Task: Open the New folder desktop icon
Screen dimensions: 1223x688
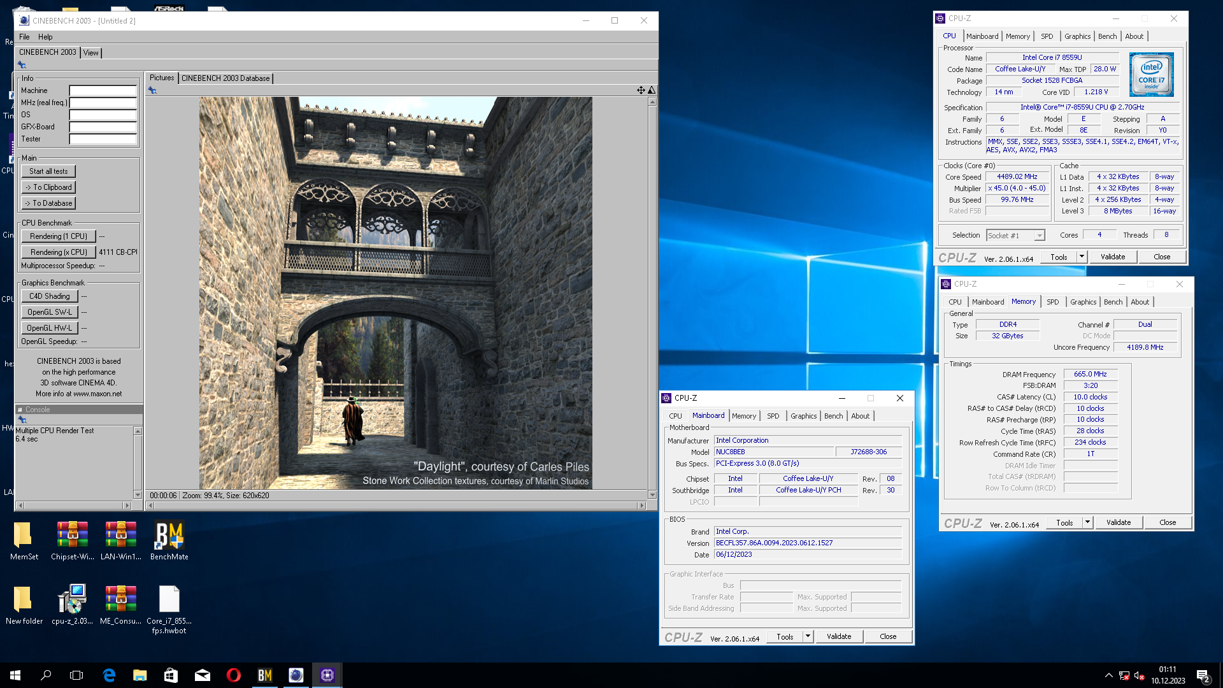Action: tap(24, 605)
